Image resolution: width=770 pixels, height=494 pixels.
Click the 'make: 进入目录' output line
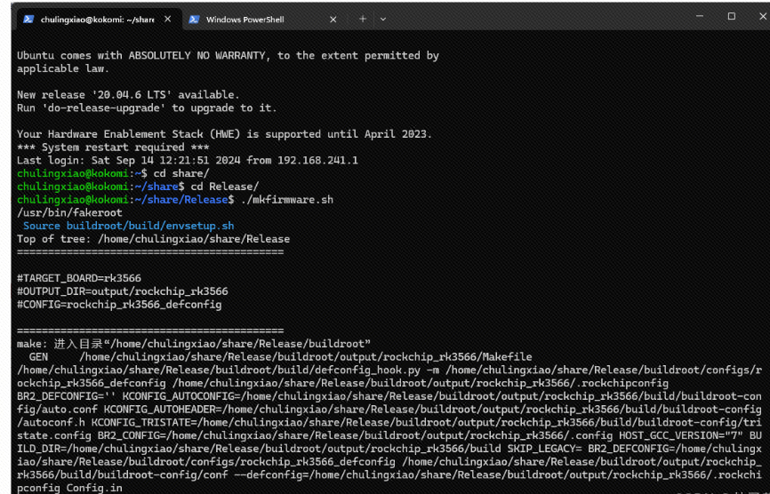click(194, 344)
